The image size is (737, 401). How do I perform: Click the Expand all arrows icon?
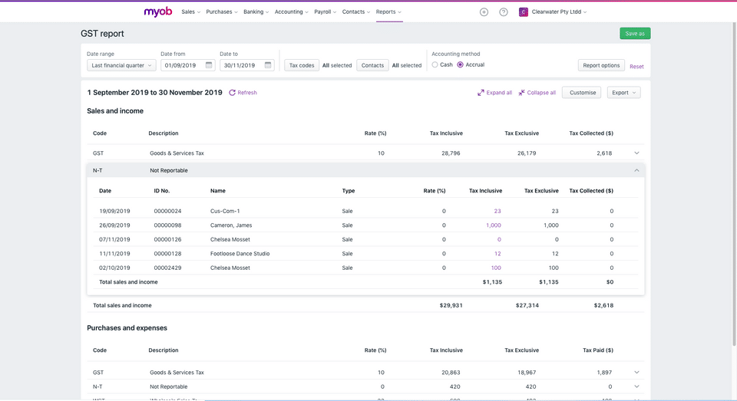481,93
